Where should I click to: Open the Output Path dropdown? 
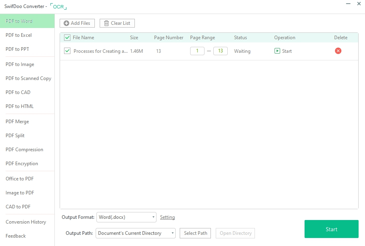click(x=136, y=233)
